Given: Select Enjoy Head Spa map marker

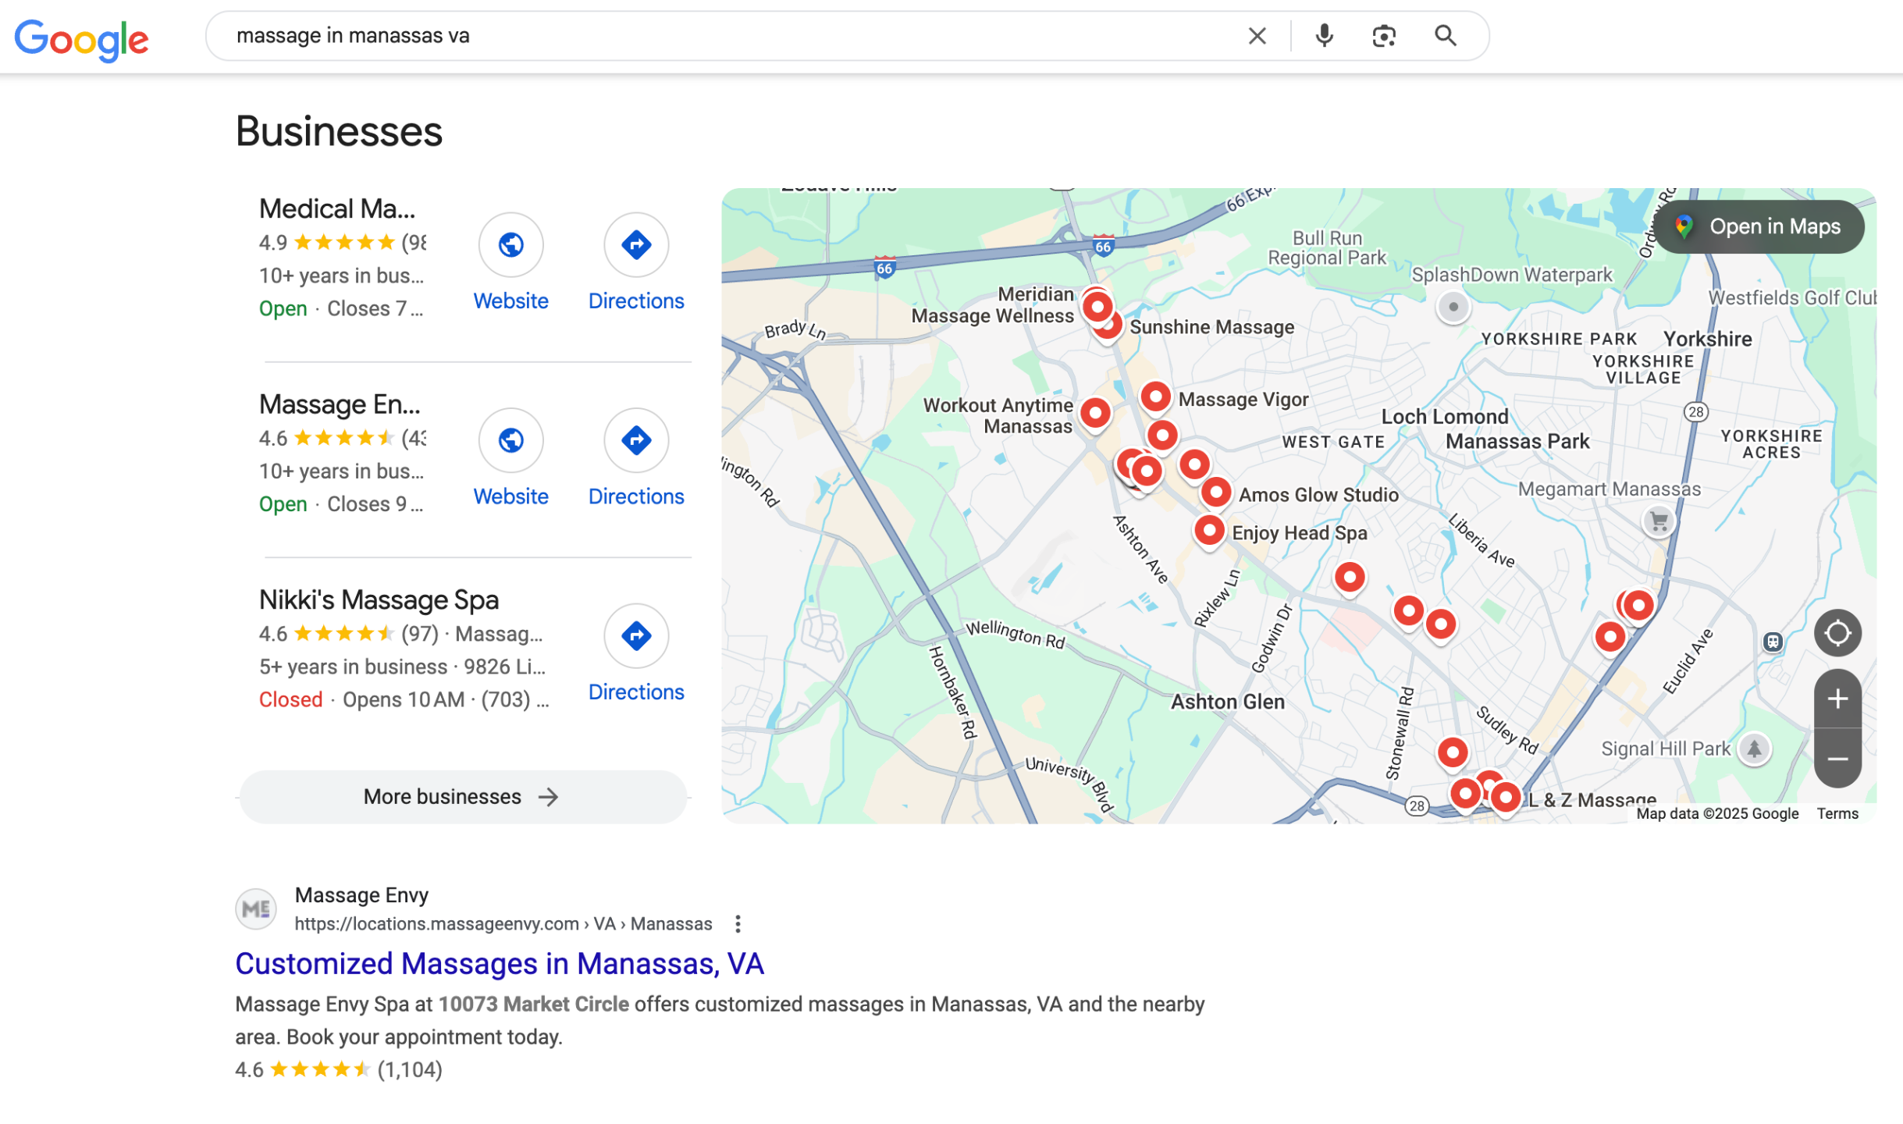Looking at the screenshot, I should tap(1208, 531).
